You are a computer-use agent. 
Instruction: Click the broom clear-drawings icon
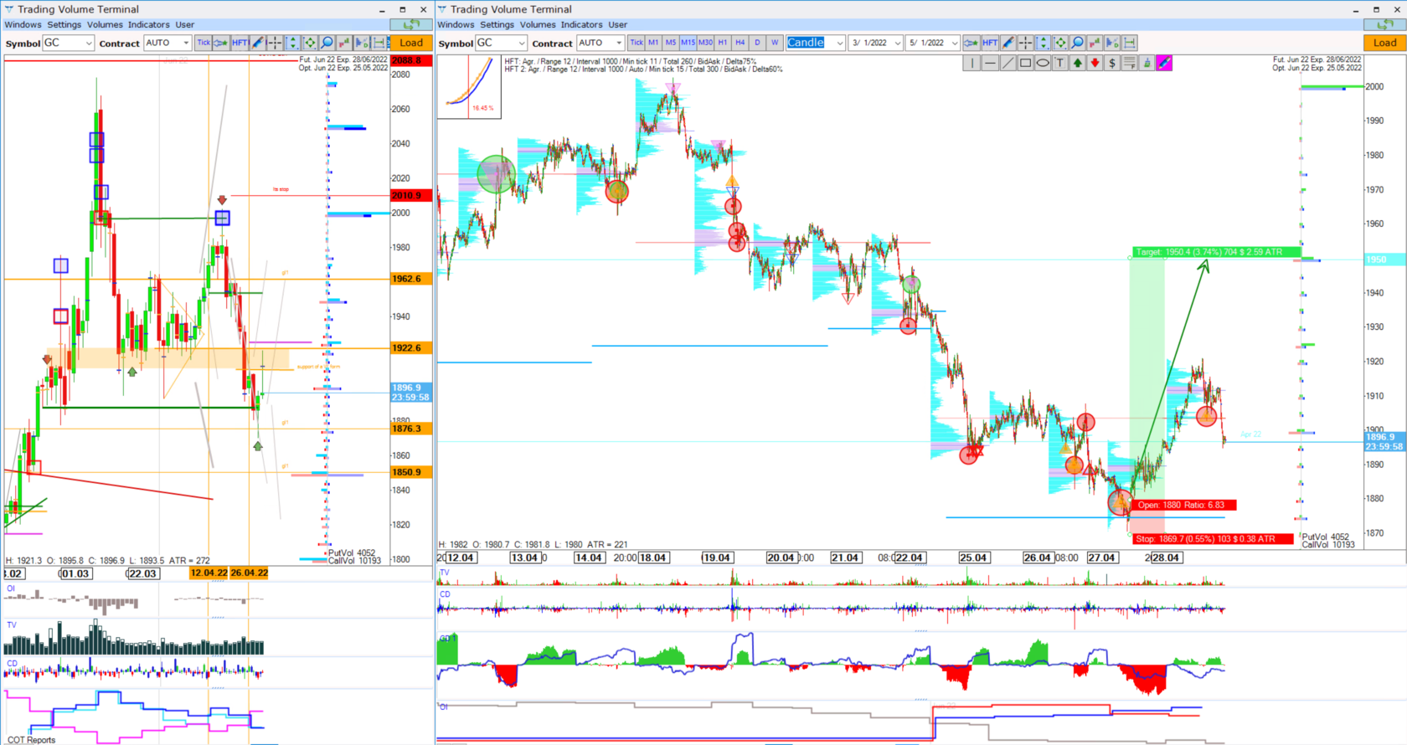click(x=1147, y=63)
